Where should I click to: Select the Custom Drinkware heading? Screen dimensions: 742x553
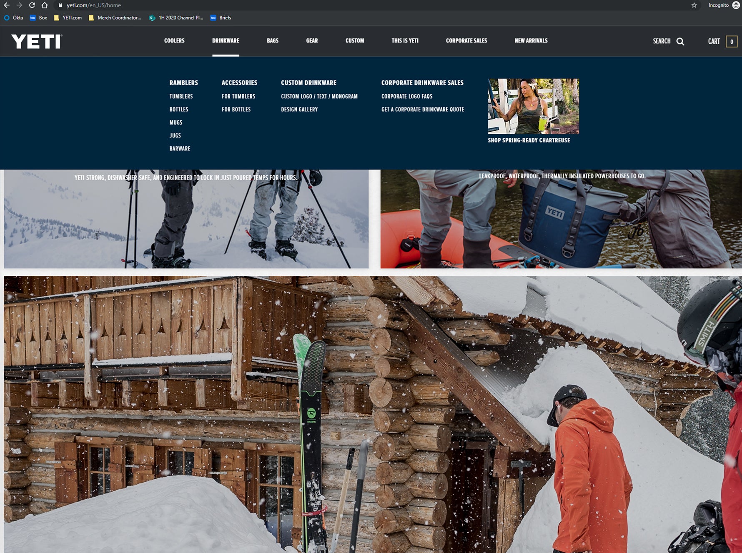click(308, 83)
